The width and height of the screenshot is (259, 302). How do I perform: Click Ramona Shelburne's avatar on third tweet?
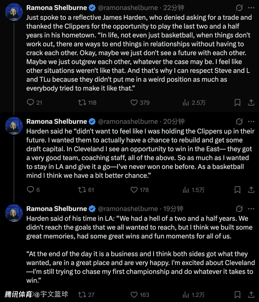14,213
